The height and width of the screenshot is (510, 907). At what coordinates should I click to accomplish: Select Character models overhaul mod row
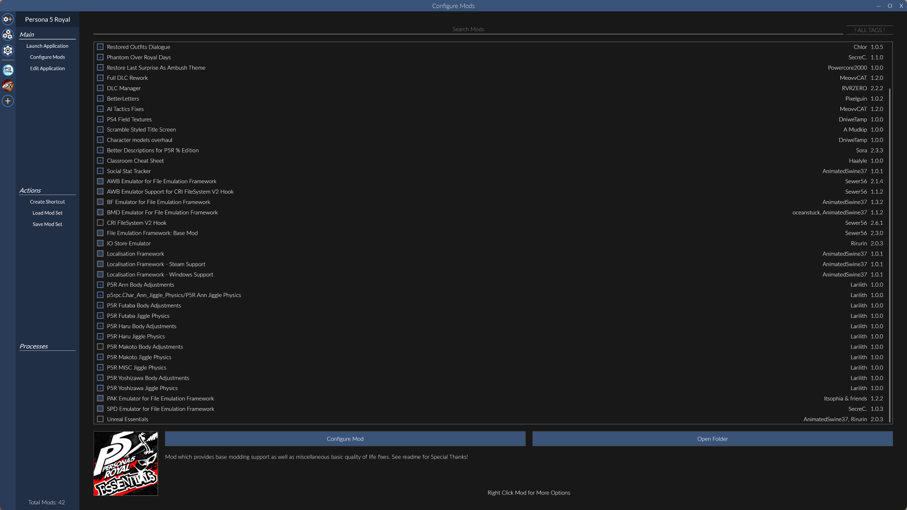pyautogui.click(x=491, y=140)
